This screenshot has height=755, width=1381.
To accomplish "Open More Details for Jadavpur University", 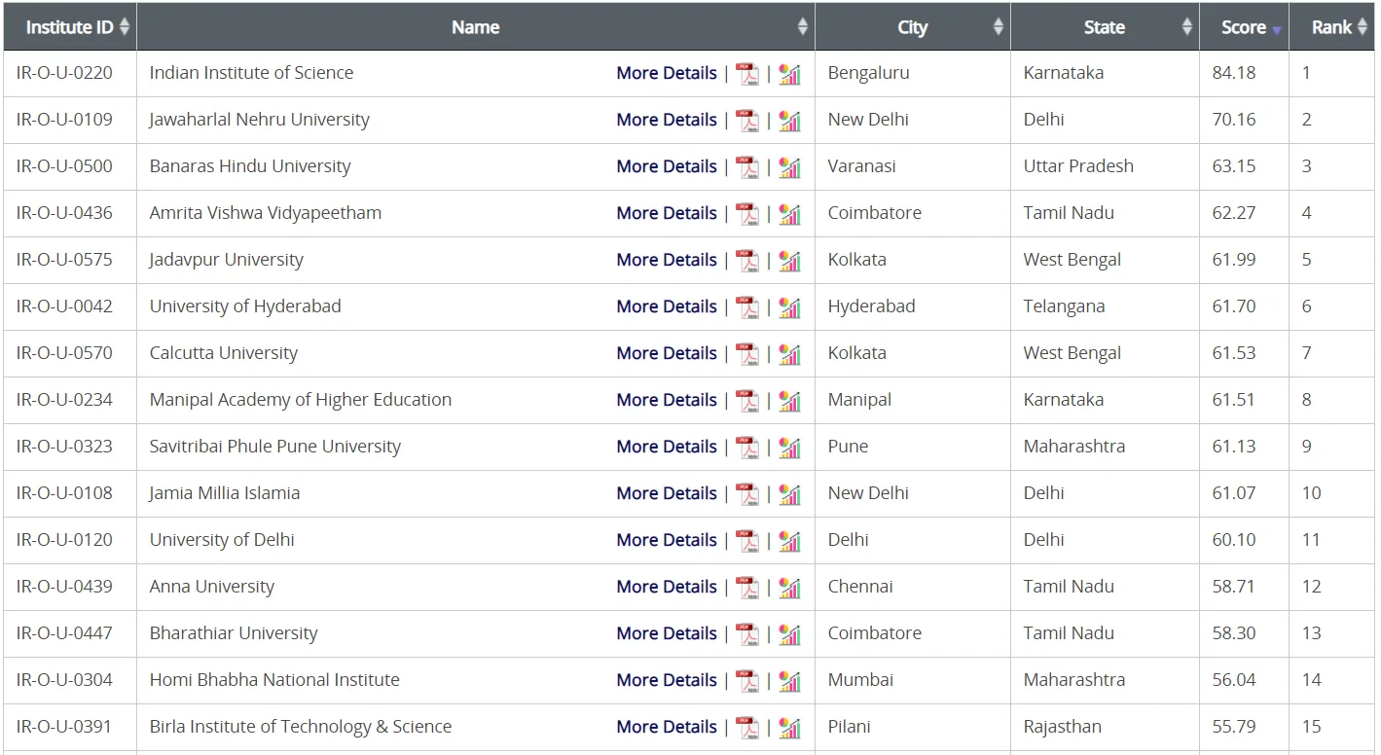I will tap(667, 260).
